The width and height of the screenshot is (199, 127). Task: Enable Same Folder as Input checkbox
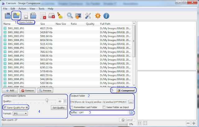[104, 107]
